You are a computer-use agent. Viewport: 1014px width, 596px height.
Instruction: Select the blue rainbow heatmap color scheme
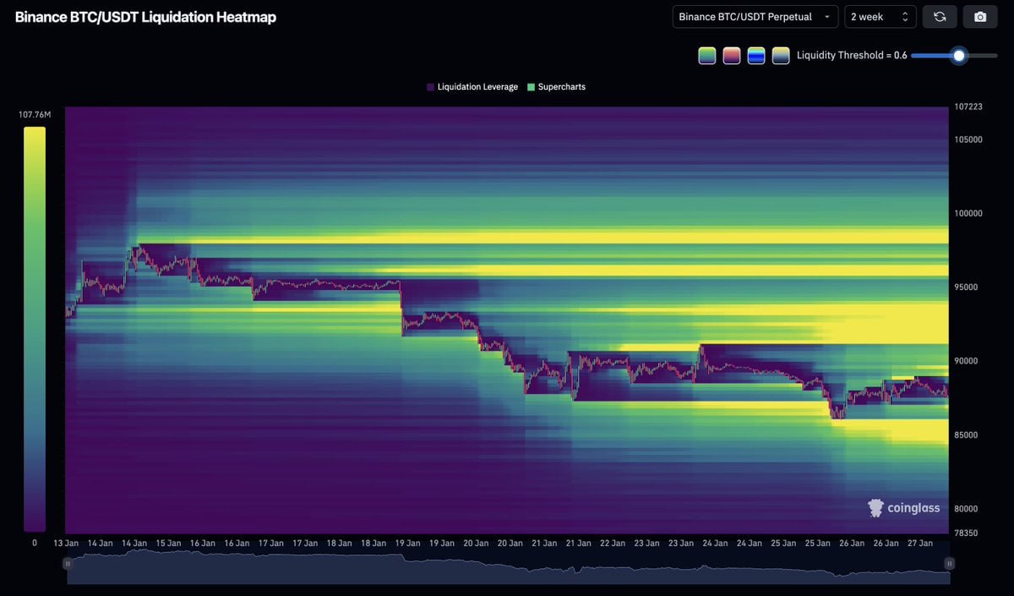(756, 56)
